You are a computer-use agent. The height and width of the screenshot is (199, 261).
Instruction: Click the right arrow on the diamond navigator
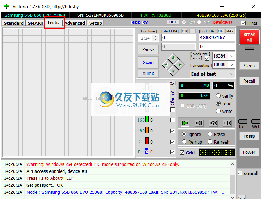[180, 64]
